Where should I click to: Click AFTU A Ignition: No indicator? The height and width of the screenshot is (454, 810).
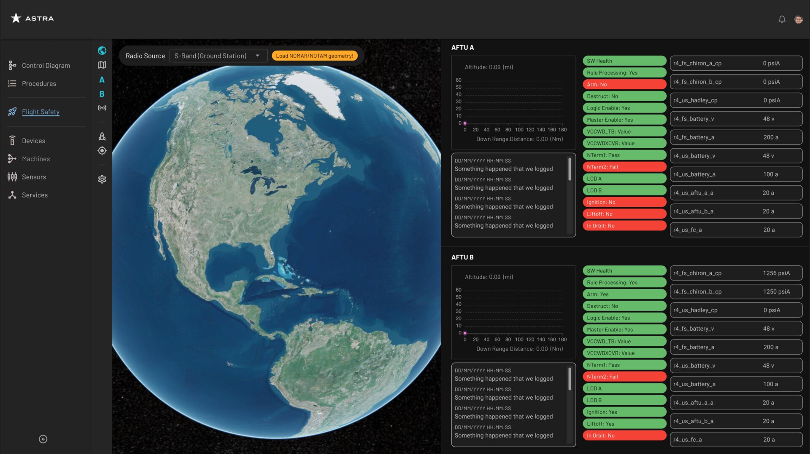pyautogui.click(x=624, y=202)
